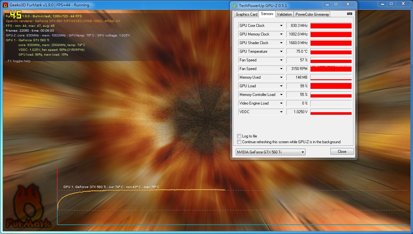Click the Close button in GPU-Z

point(342,152)
